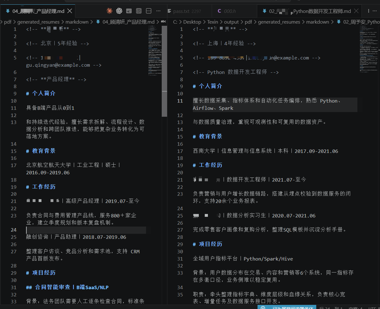This screenshot has height=309, width=380.
Task: Select the 02_Python数据开发工程师.md tab
Action: [x=310, y=11]
